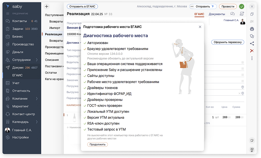Open the Отправить dropdown button
This screenshot has height=158, width=261.
(203, 7)
